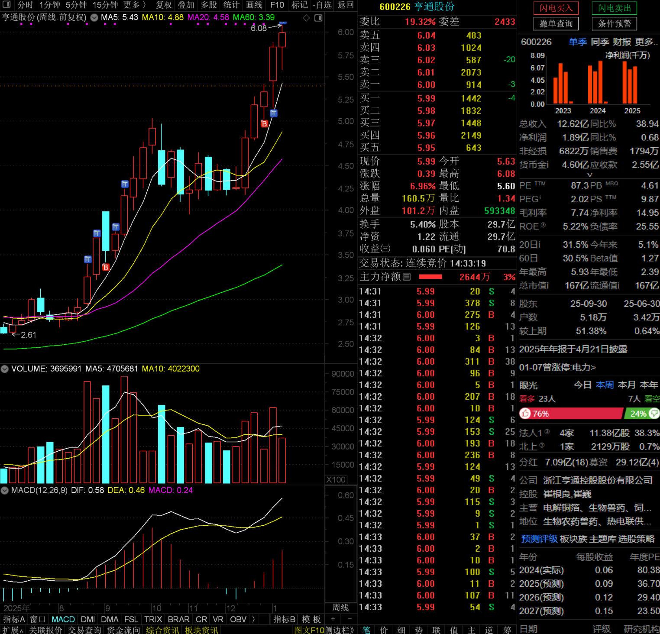This screenshot has height=634, width=660.
Task: Open 财报 financial report link
Action: [x=622, y=42]
